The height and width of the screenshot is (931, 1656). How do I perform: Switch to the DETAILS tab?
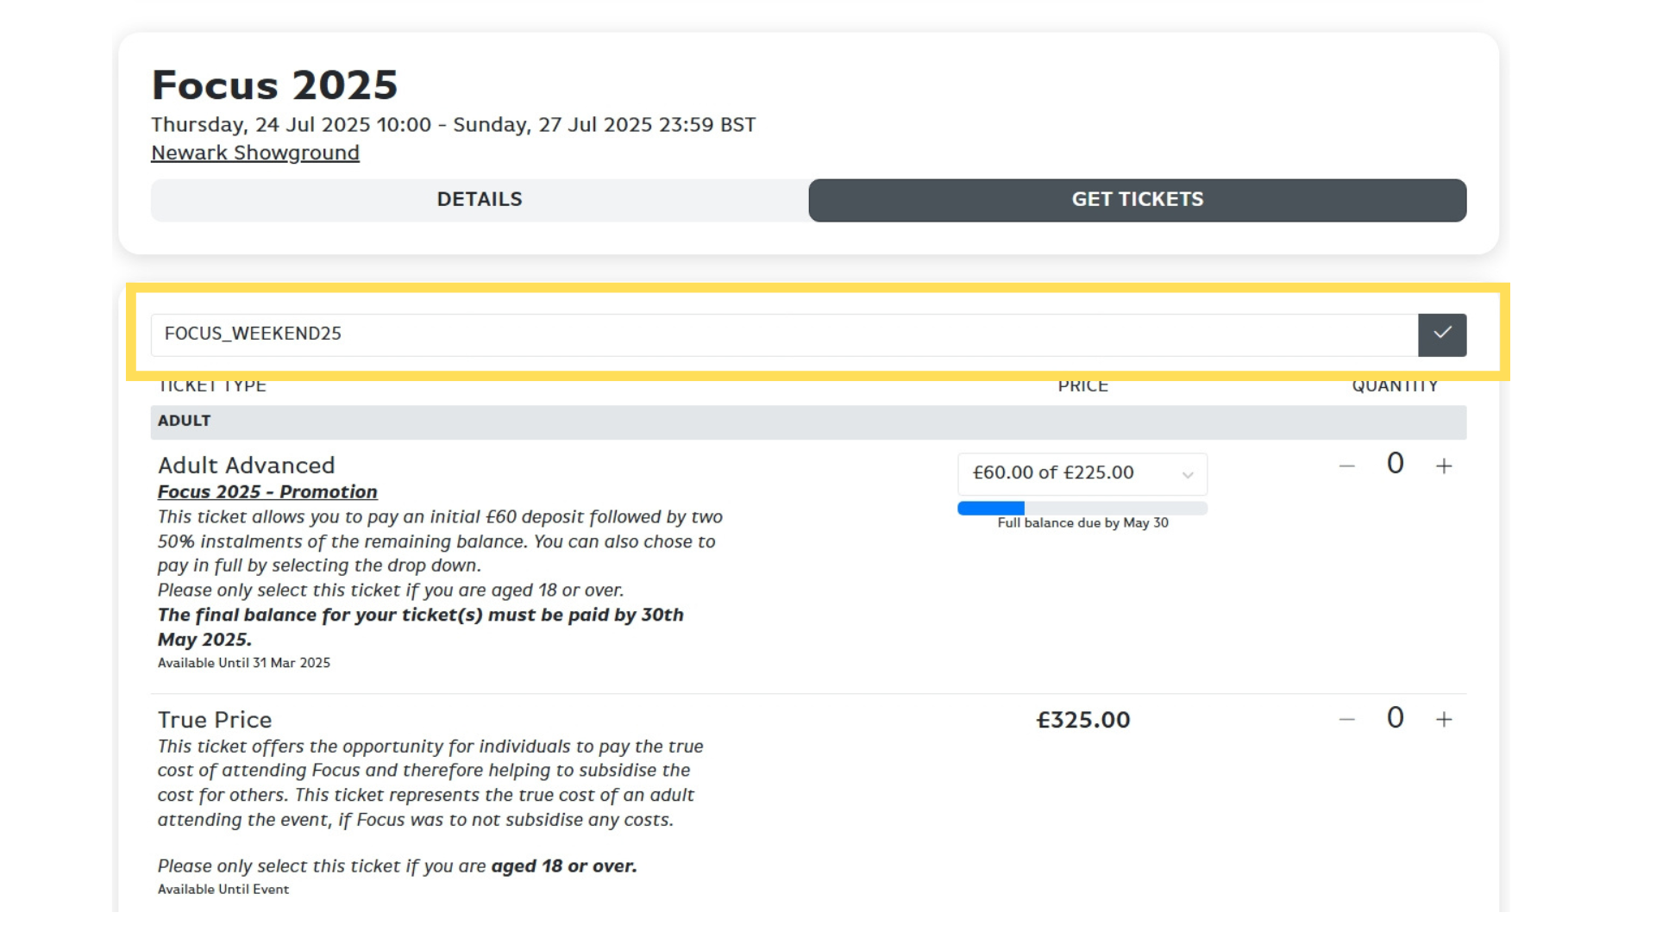click(x=480, y=200)
